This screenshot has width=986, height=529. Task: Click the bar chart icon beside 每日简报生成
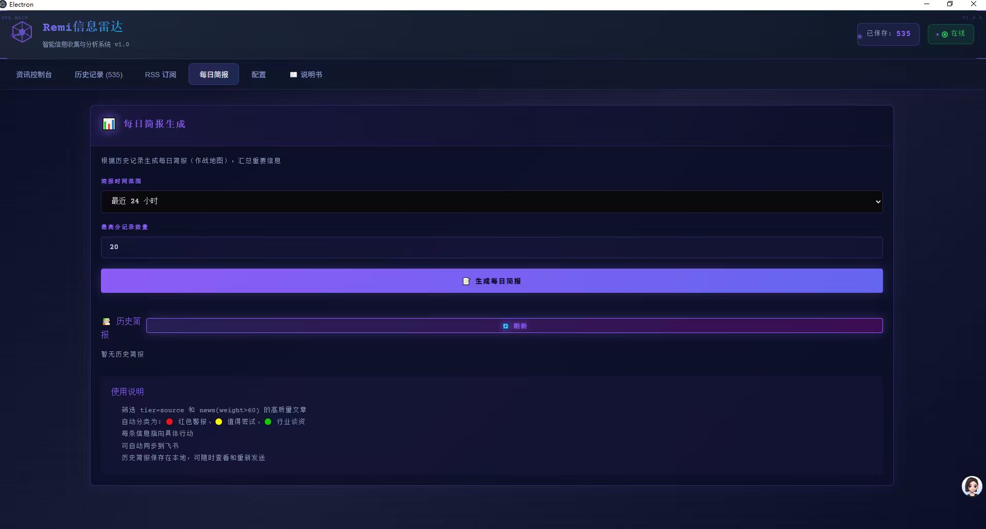[x=109, y=124]
